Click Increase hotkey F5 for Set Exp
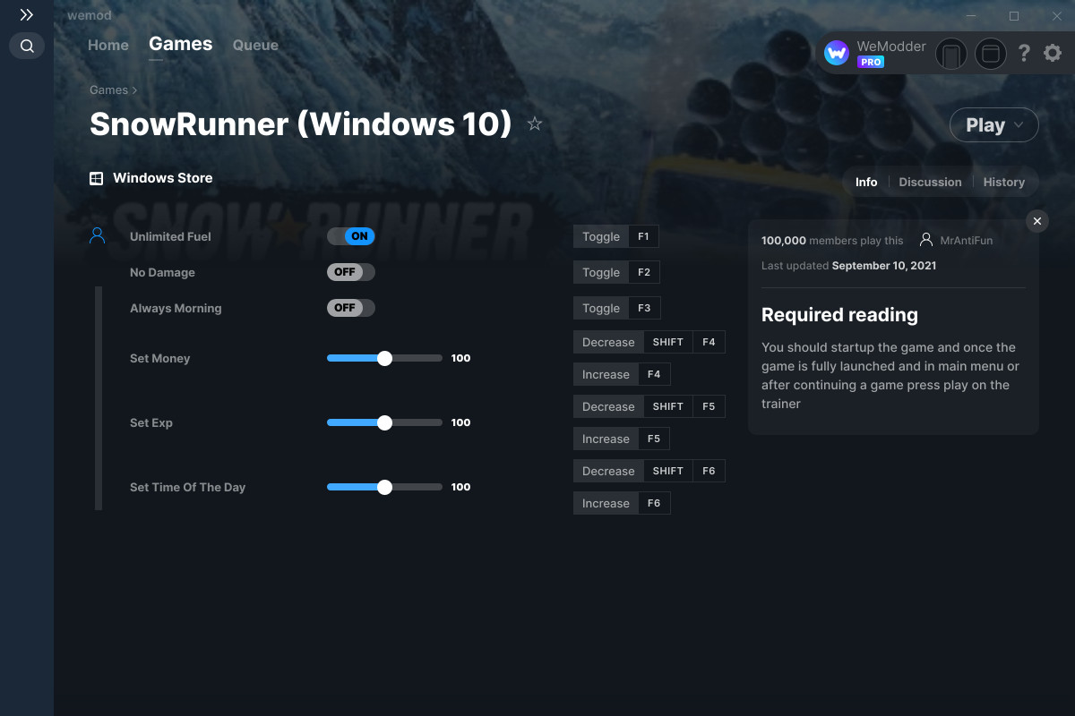Screen dimensions: 1075x716 click(622, 439)
